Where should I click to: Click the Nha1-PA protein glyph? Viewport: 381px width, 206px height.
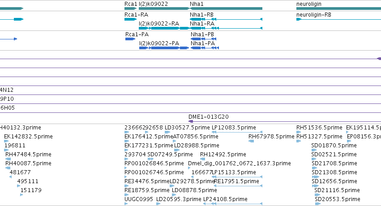[205, 48]
